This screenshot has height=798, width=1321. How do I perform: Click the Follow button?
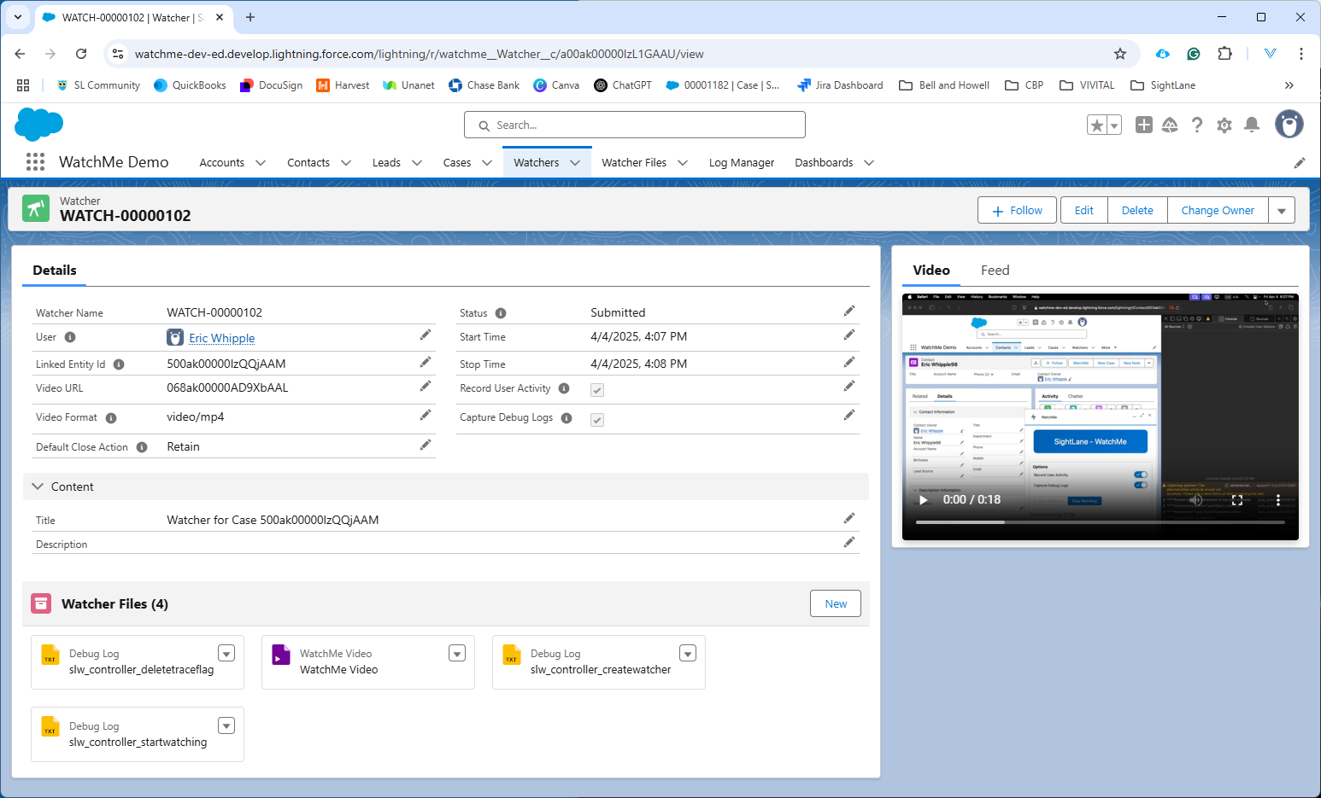point(1017,211)
